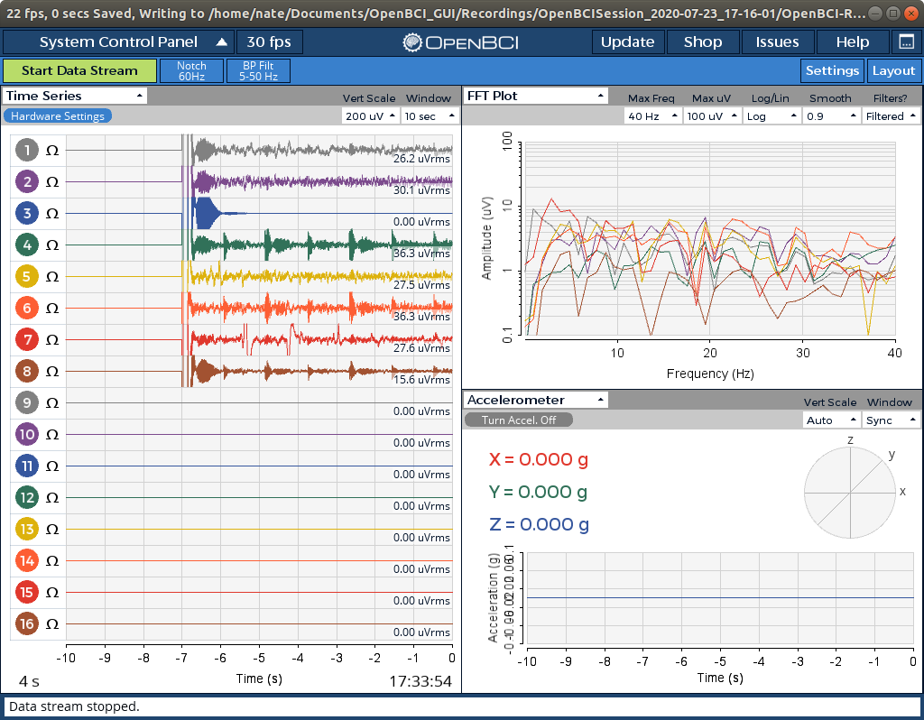The image size is (924, 720).
Task: Select channel 5's Ω impedance icon
Action: (52, 276)
